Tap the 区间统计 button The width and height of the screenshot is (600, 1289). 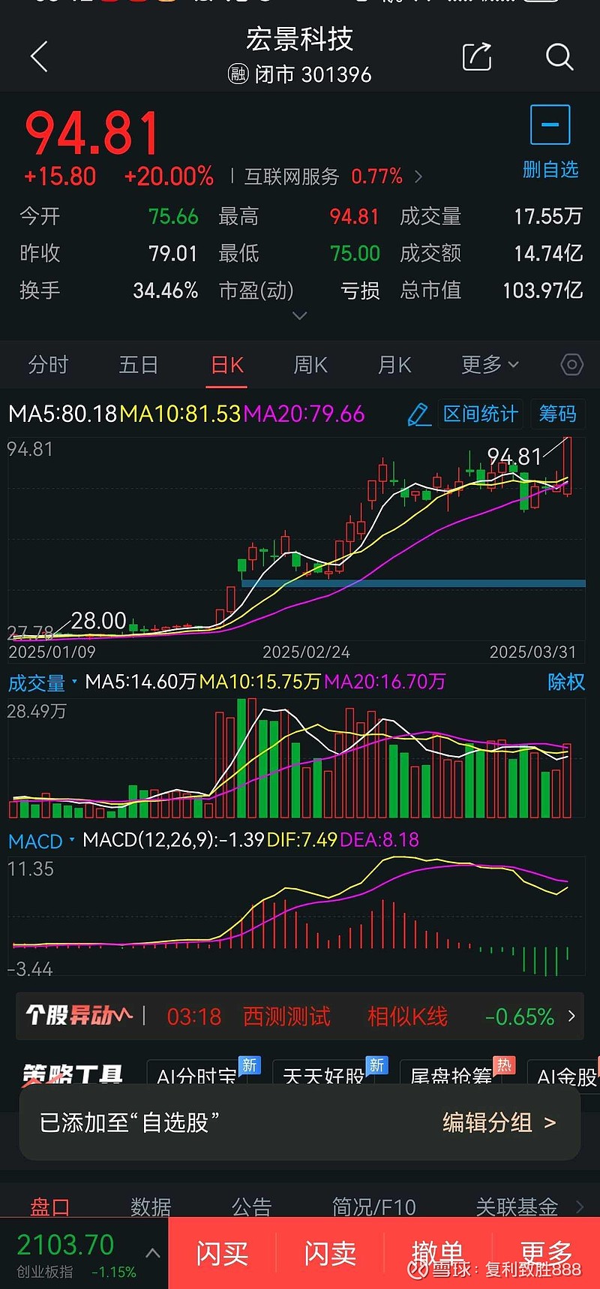click(480, 414)
